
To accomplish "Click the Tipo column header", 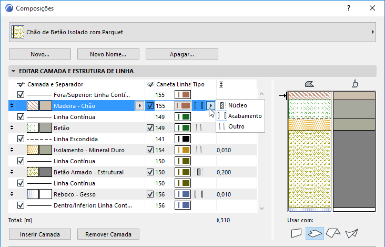I will (199, 84).
